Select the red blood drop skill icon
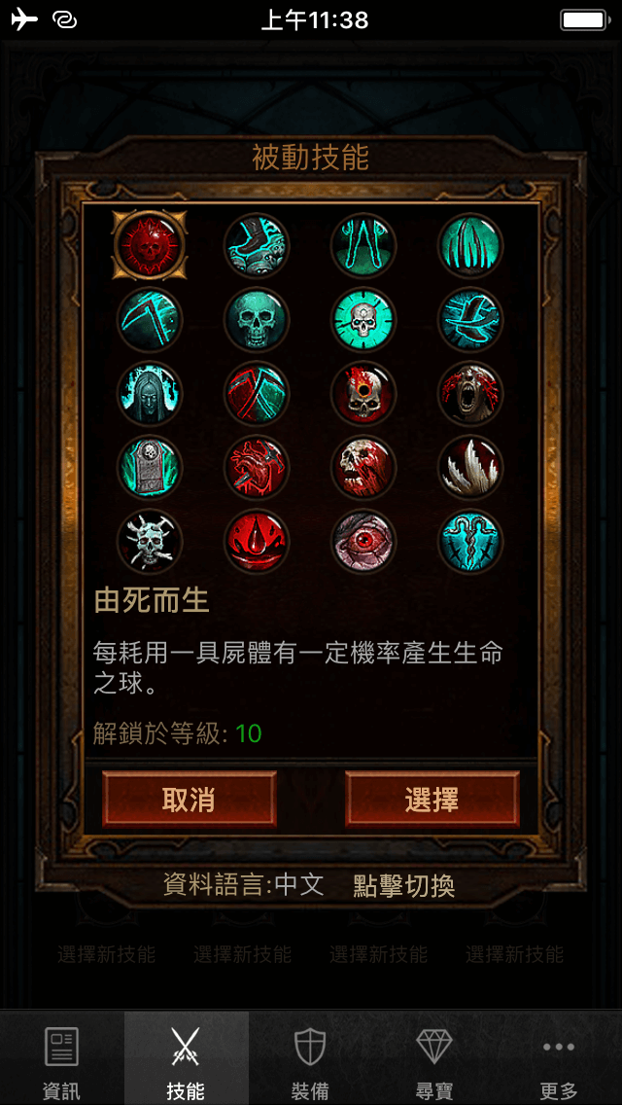Image resolution: width=622 pixels, height=1105 pixels. pyautogui.click(x=258, y=542)
